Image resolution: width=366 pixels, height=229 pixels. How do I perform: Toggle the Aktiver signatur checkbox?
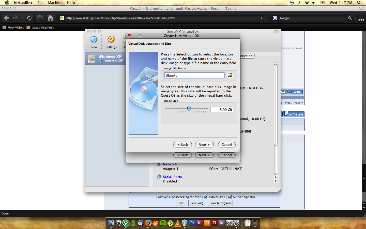tap(230, 197)
